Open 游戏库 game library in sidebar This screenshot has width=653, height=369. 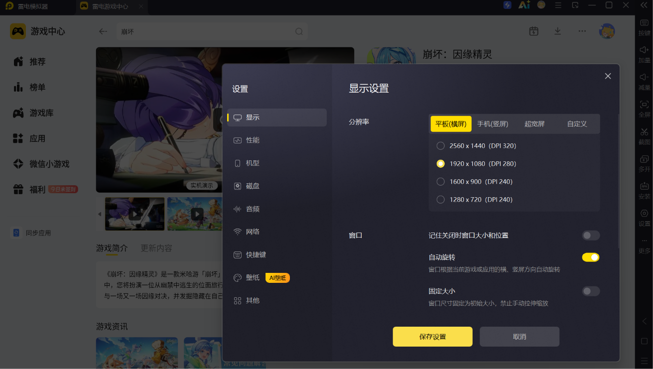click(33, 113)
